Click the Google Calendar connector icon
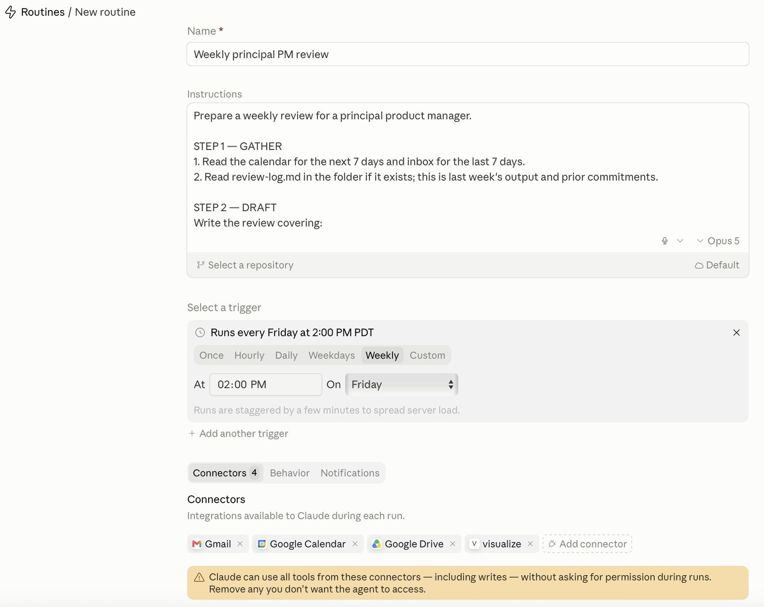The image size is (764, 607). 262,544
